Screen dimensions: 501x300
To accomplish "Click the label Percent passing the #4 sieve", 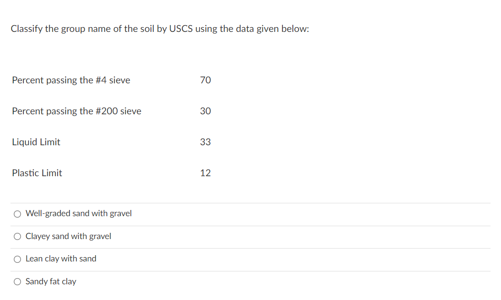I will click(x=71, y=80).
